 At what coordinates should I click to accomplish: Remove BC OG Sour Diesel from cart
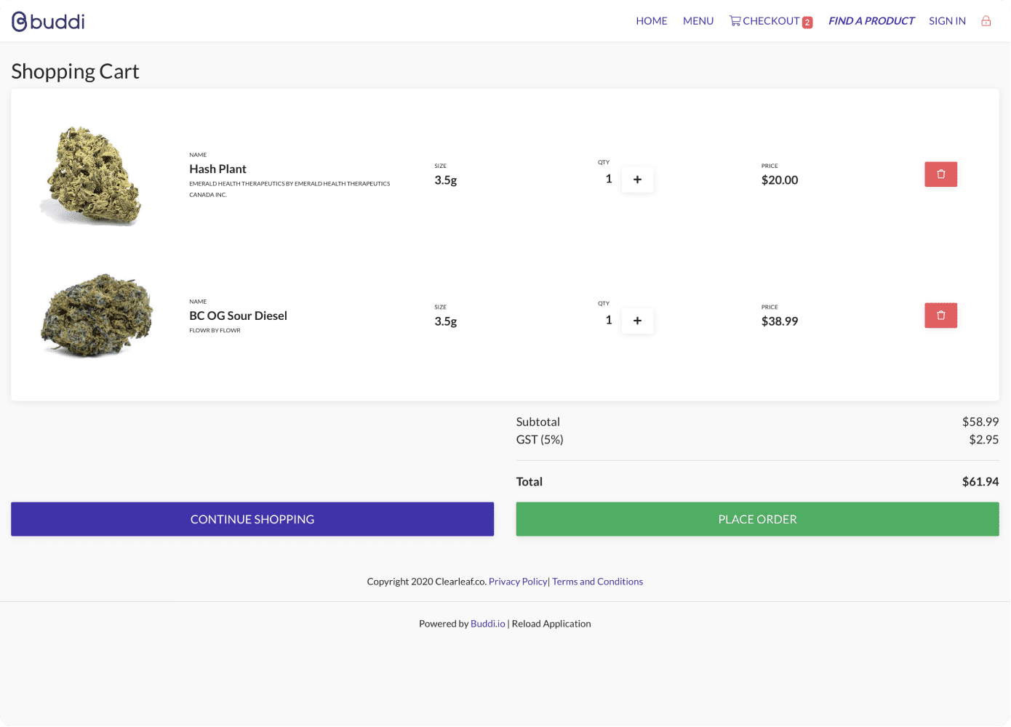pyautogui.click(x=940, y=316)
